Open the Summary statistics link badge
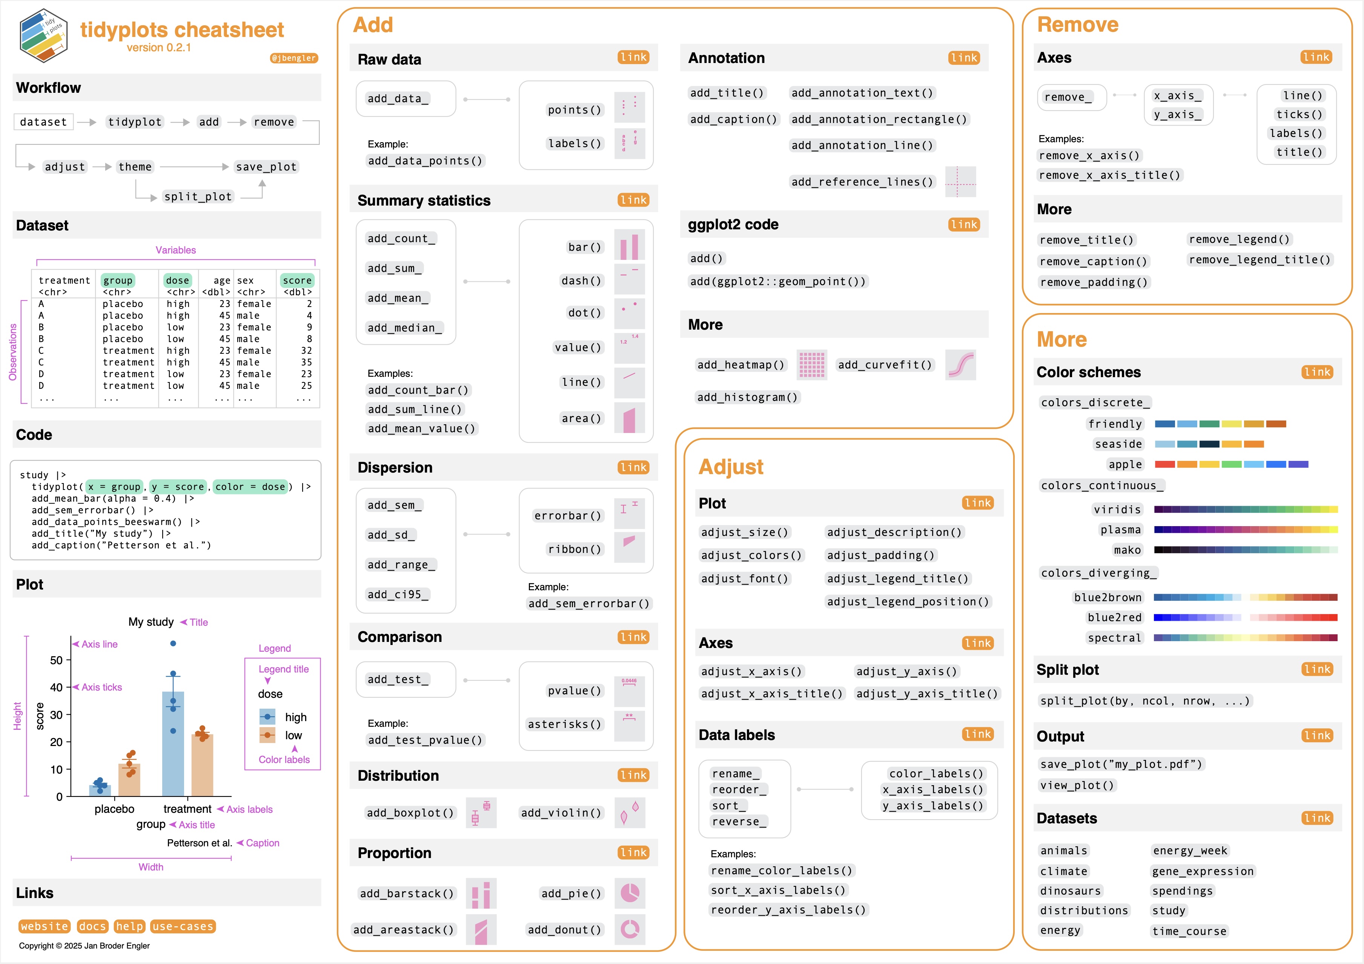This screenshot has width=1364, height=964. (633, 200)
